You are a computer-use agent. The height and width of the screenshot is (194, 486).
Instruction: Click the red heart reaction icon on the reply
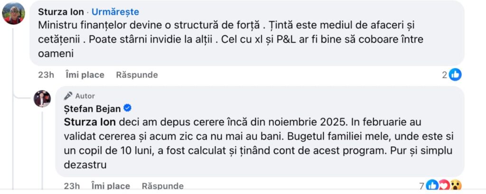click(x=443, y=185)
